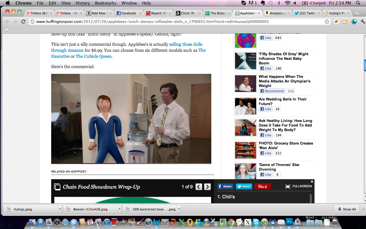Like the 'Fifty Shades Of Grey' article
The height and width of the screenshot is (229, 366).
click(x=266, y=68)
